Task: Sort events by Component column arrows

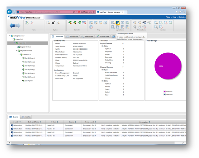Action: 95,122
